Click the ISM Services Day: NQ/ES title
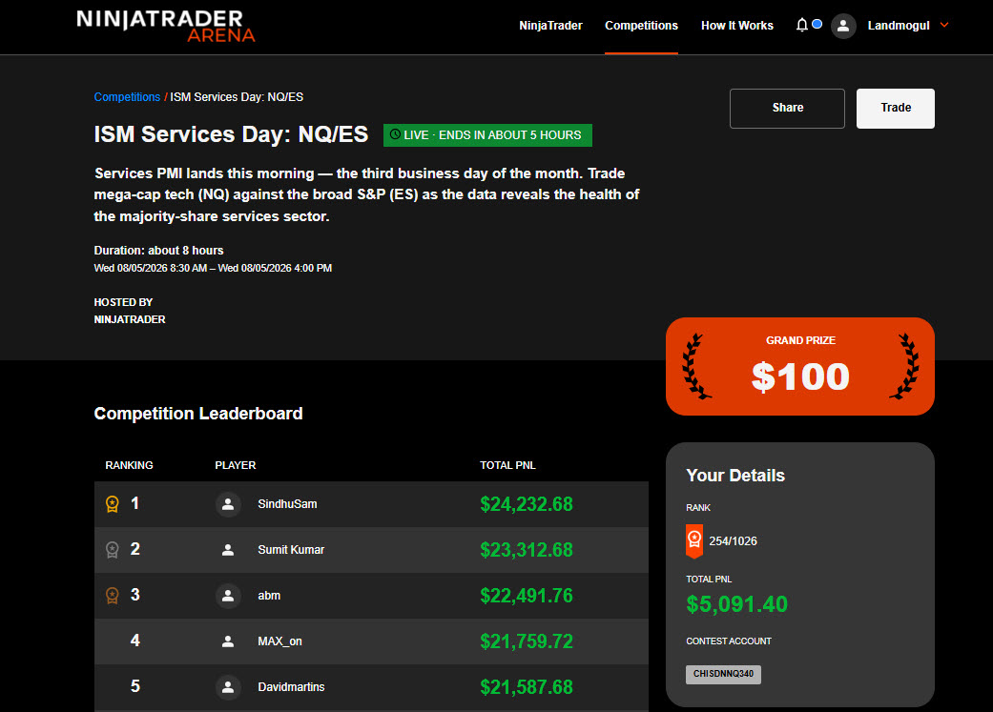This screenshot has width=993, height=712. coord(231,134)
